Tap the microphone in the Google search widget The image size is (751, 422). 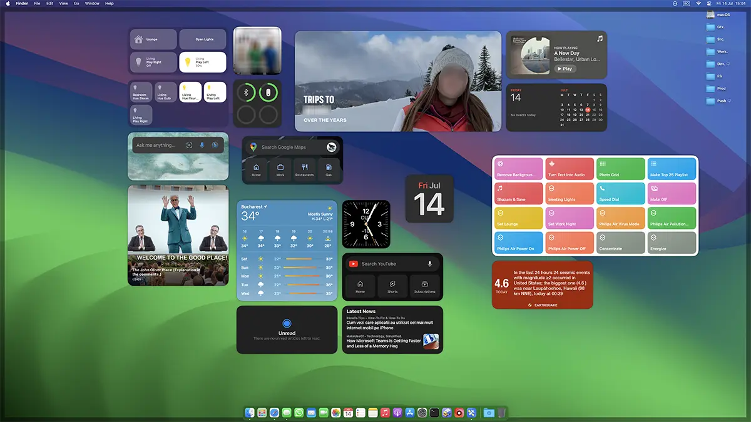coord(202,145)
